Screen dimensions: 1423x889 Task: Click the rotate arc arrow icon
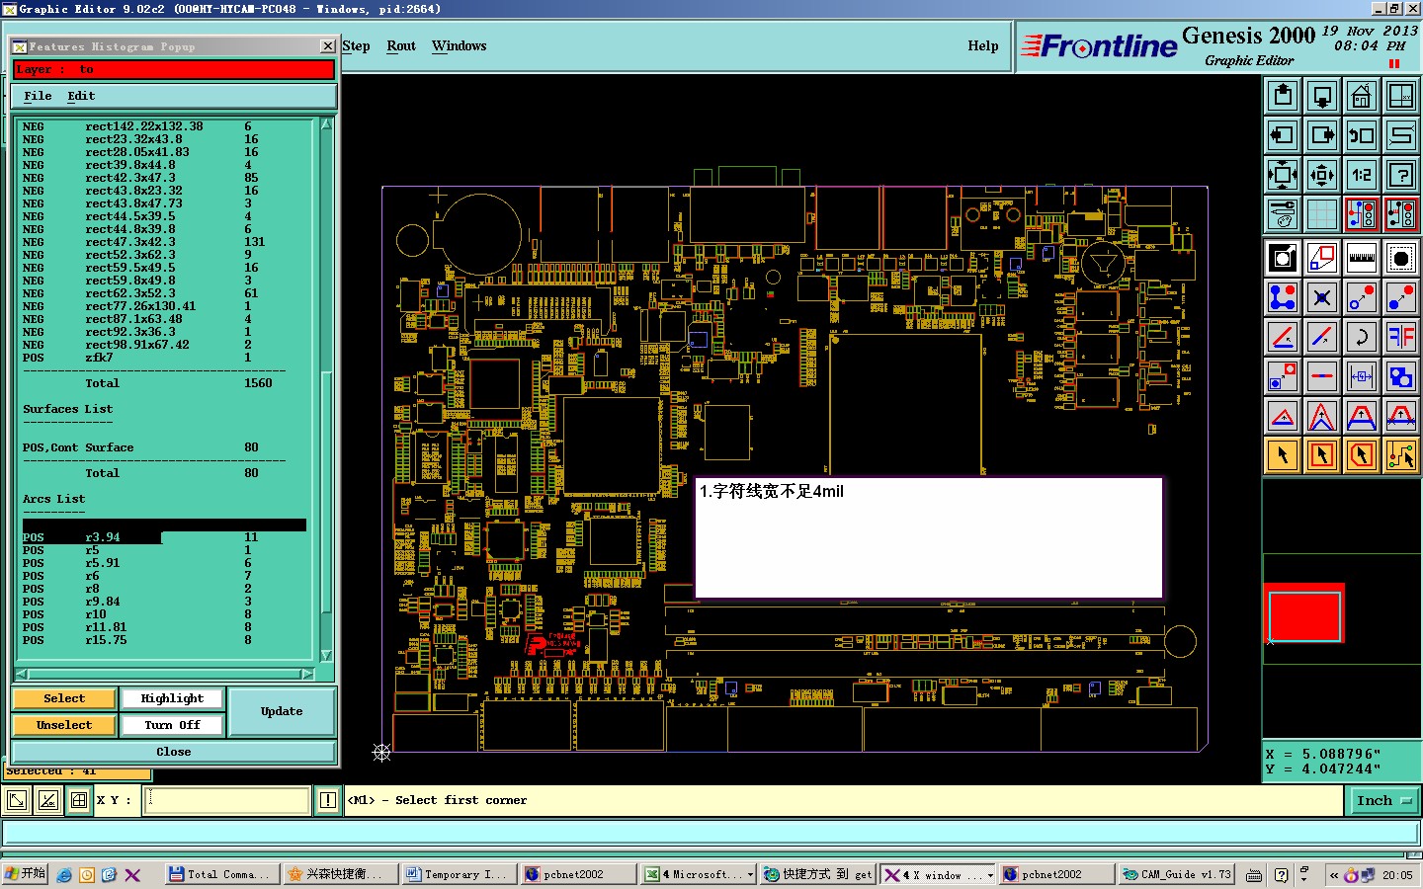[1362, 337]
